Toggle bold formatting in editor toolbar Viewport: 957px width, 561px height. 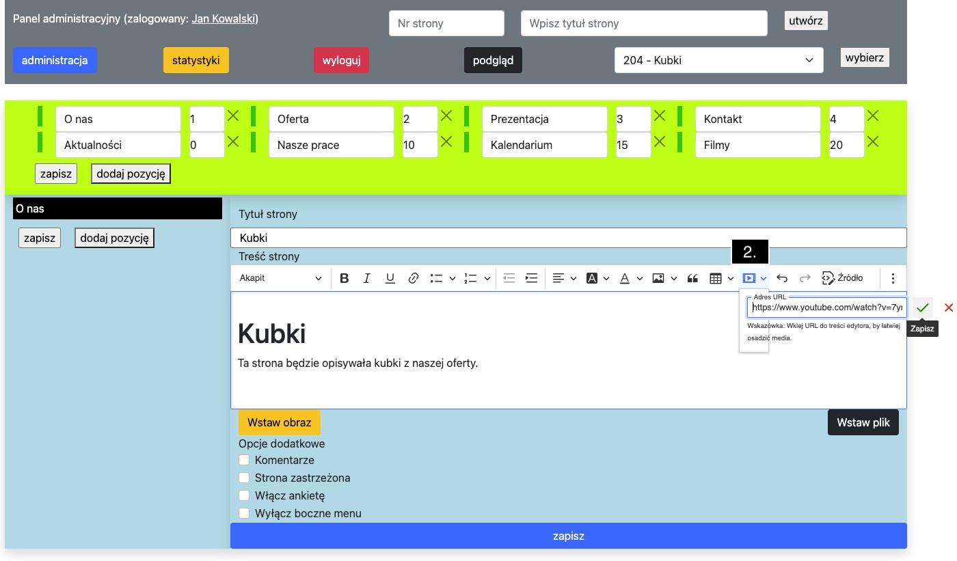(x=345, y=278)
